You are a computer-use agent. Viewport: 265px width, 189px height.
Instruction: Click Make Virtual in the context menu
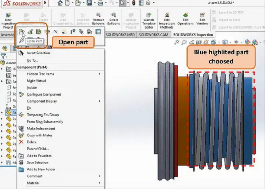coord(36,81)
